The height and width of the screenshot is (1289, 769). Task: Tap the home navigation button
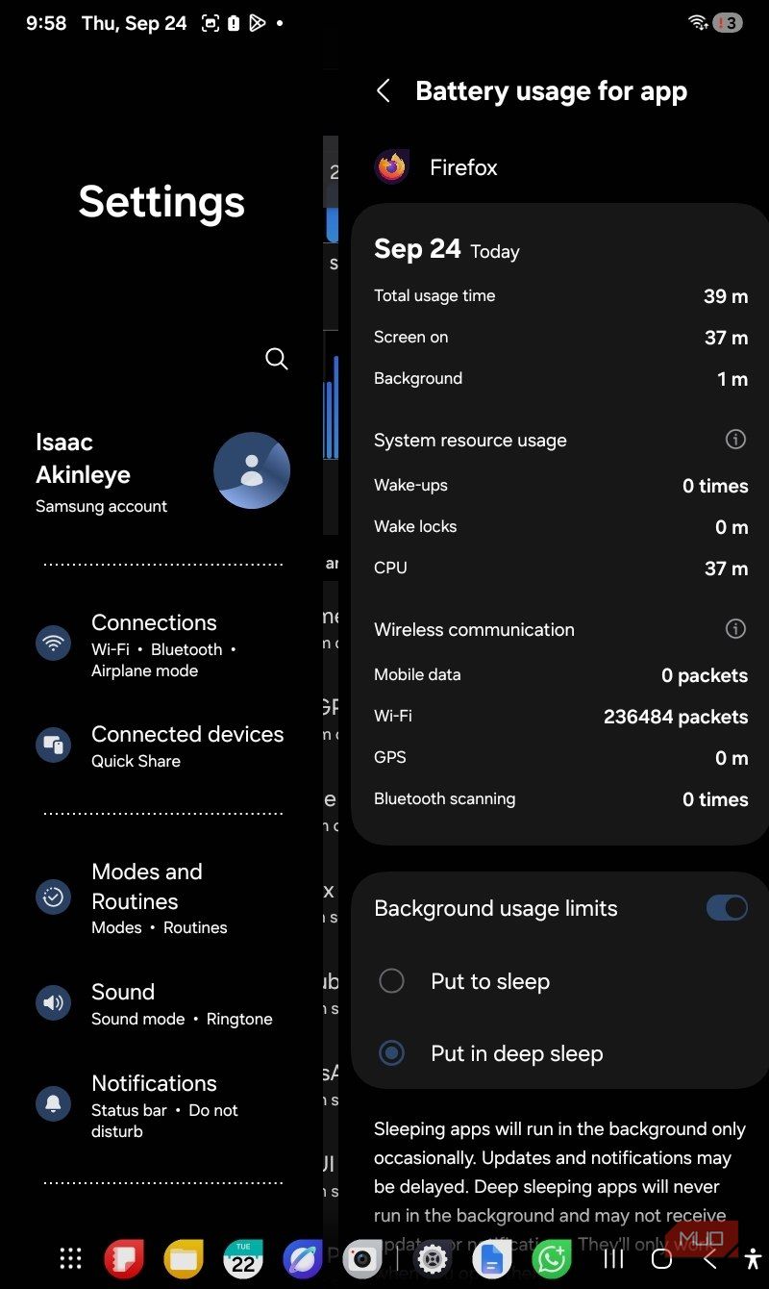tap(661, 1258)
